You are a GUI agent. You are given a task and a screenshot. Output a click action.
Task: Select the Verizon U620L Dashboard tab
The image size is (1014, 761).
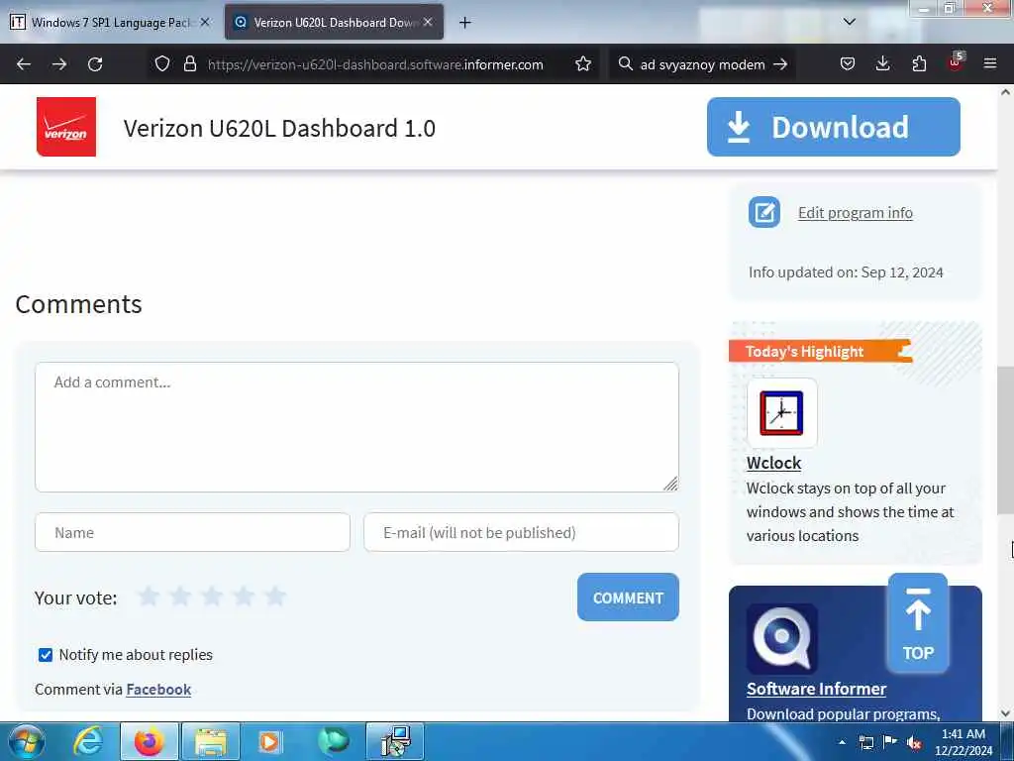334,23
